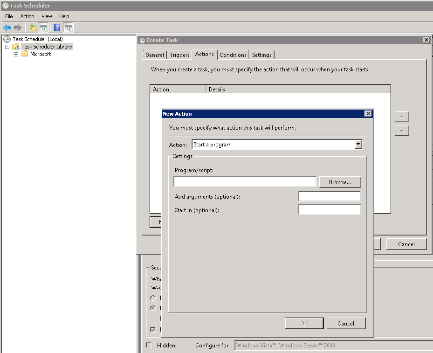Select the Microsoft folder in the tree
Viewport: 433px width, 353px height.
(x=41, y=54)
